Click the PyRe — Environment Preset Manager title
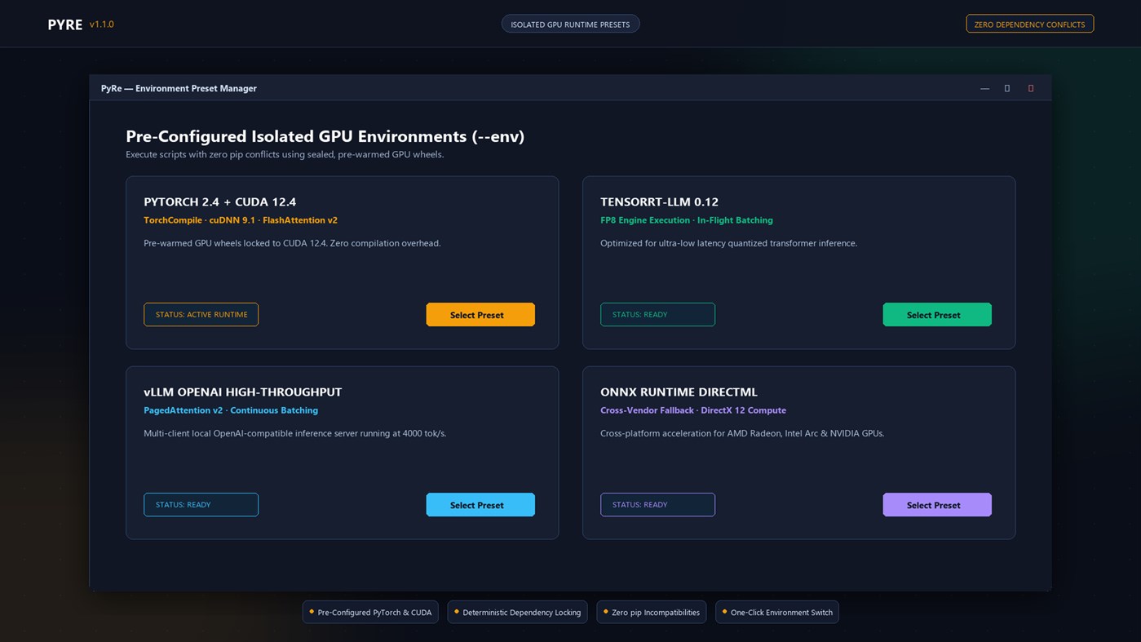 point(179,88)
